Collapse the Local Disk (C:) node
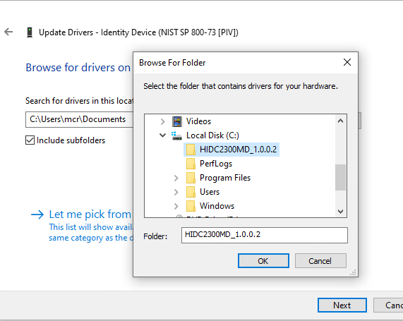 162,135
